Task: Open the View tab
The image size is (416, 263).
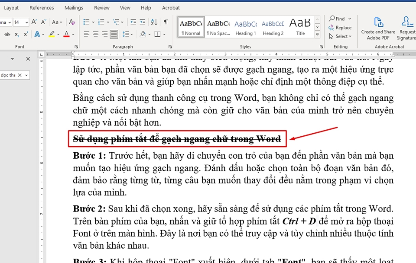Action: click(x=125, y=8)
